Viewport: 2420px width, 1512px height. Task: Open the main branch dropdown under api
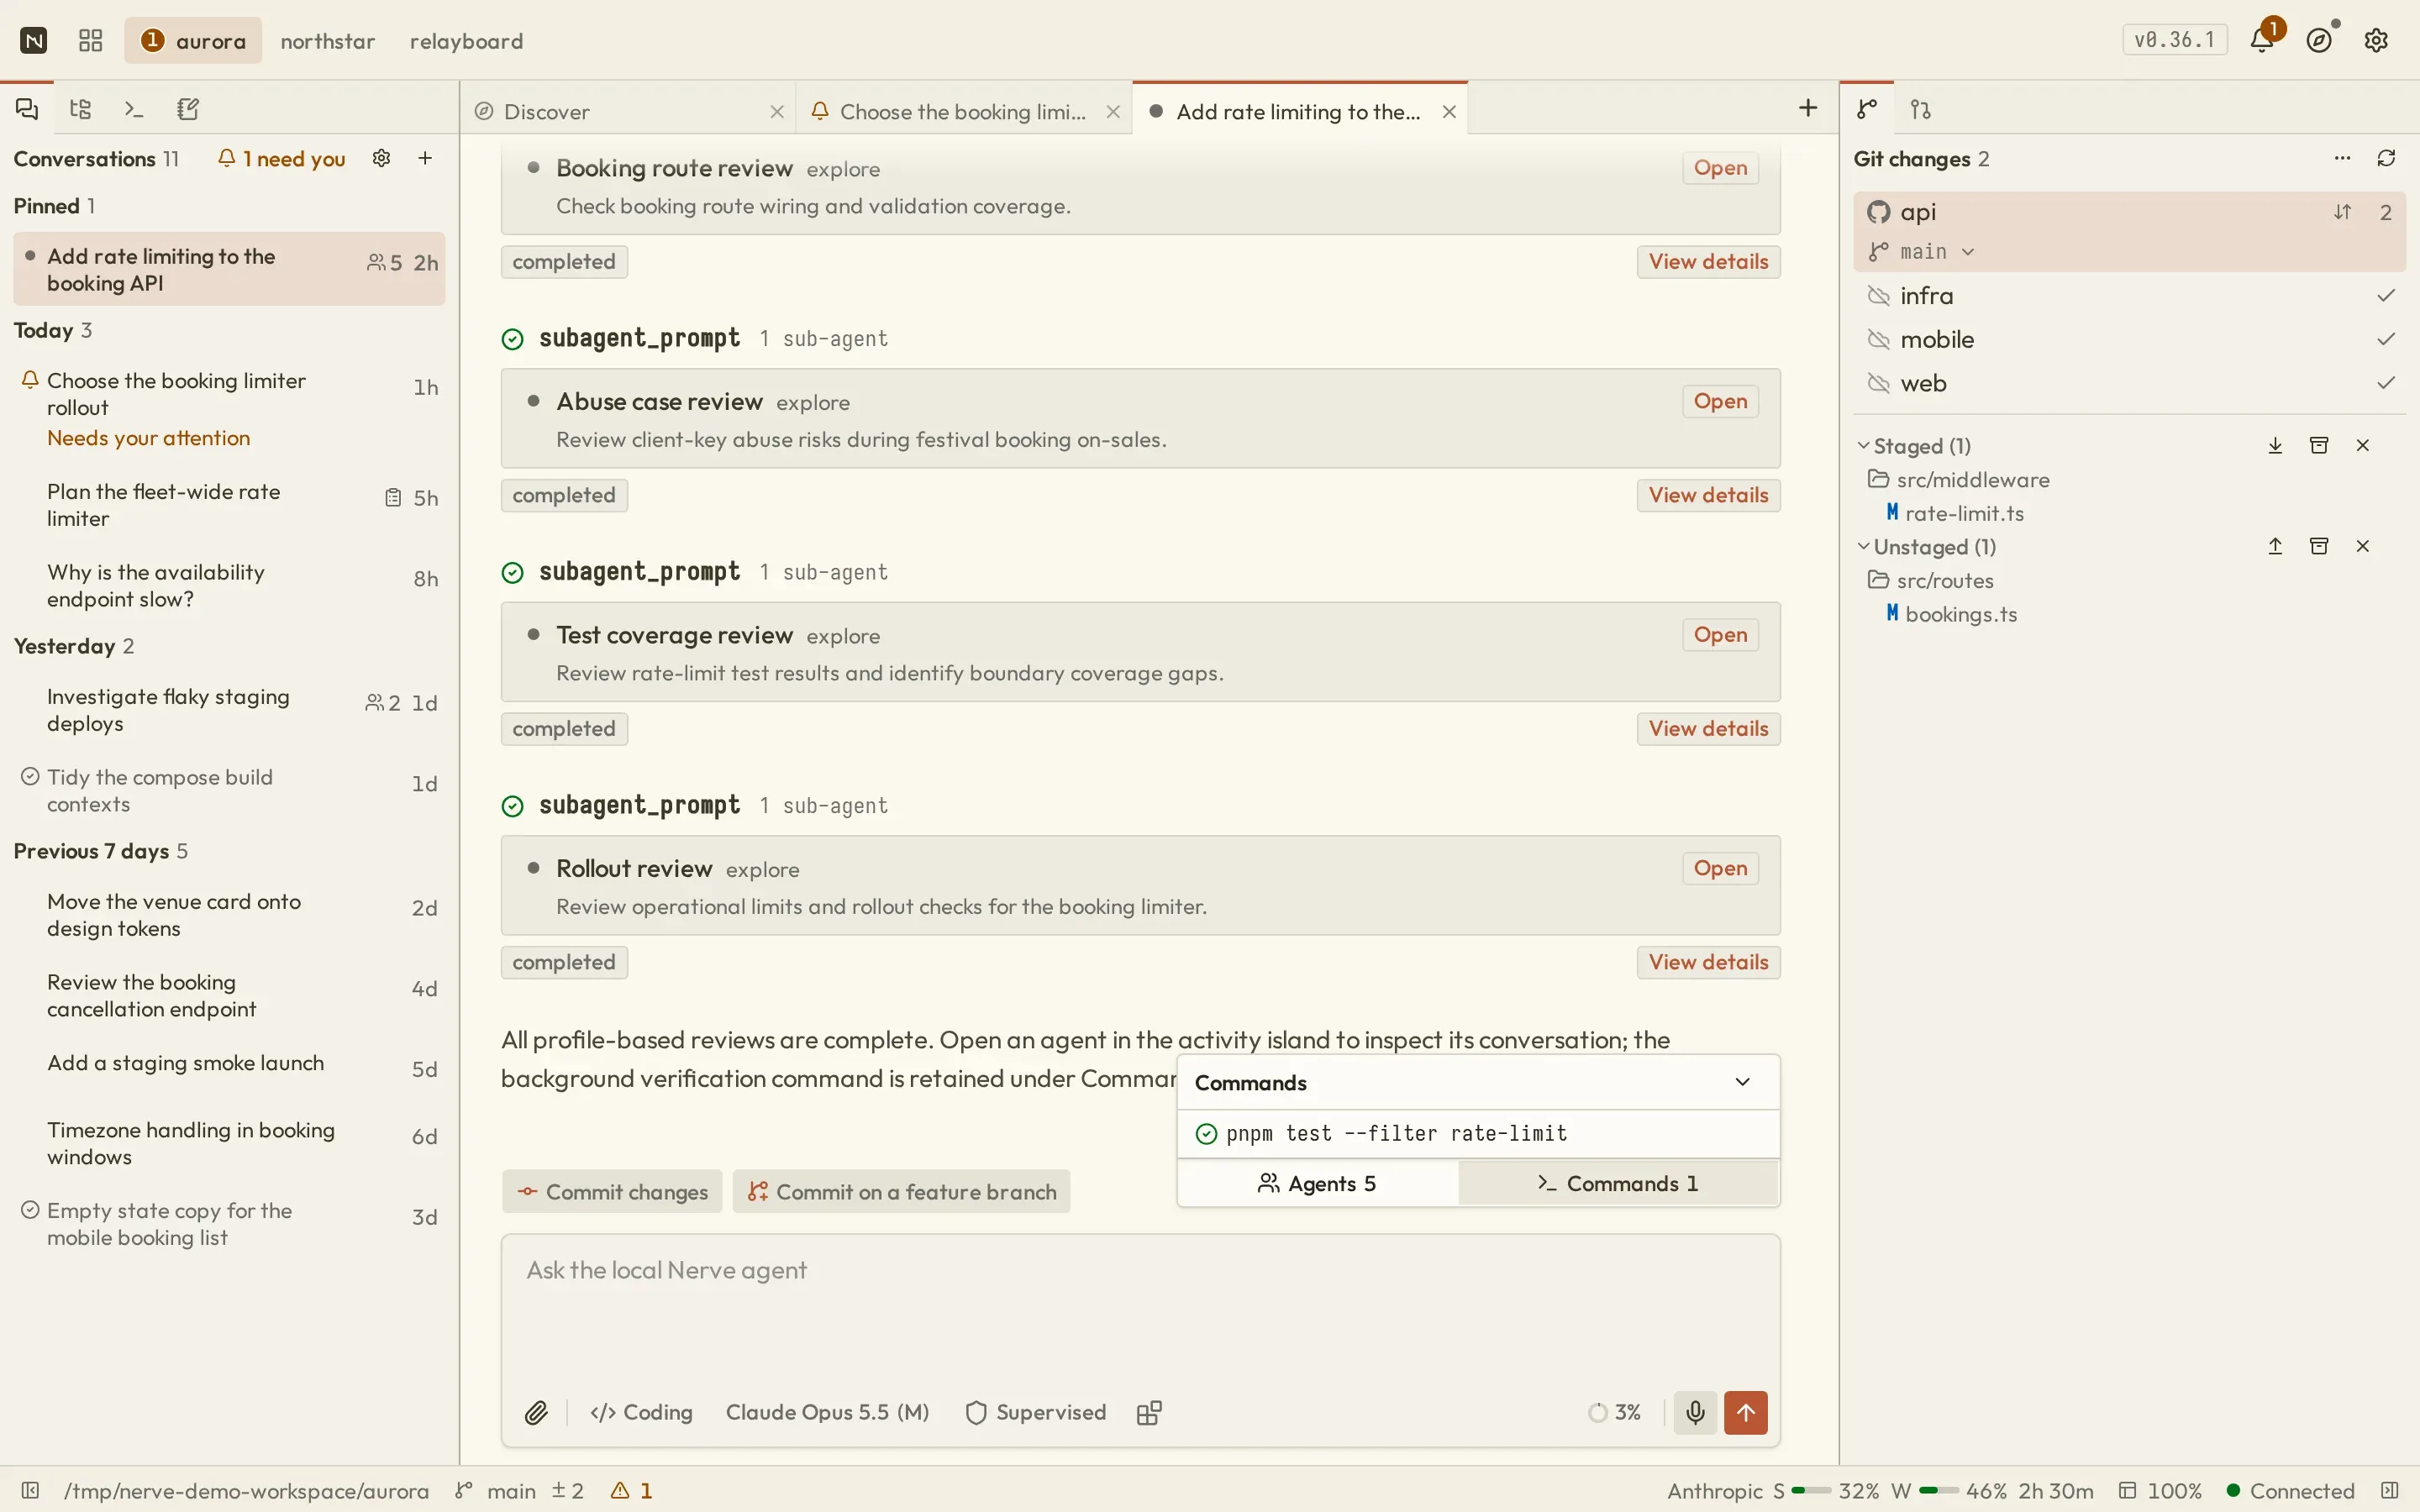tap(1922, 251)
